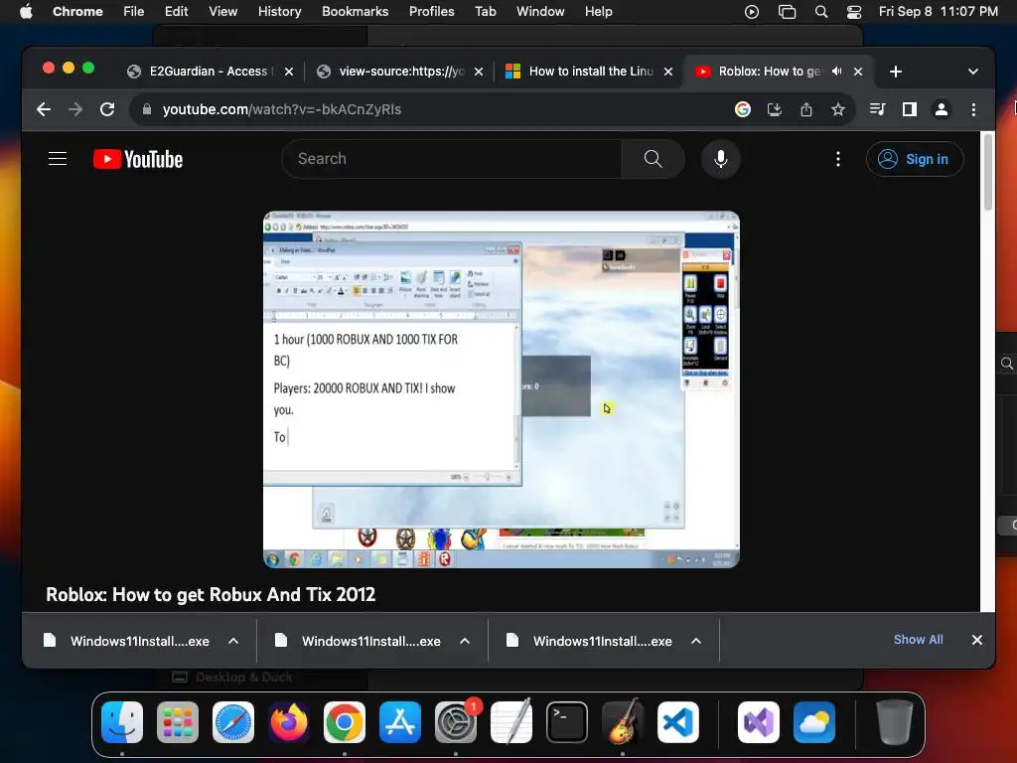The image size is (1017, 763).
Task: Expand options for third Windows11Install download
Action: 696,641
